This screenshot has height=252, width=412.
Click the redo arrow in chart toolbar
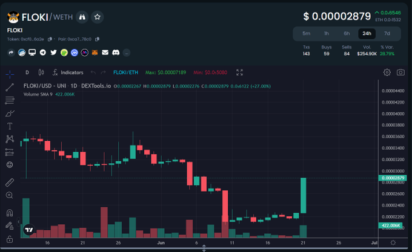103,73
